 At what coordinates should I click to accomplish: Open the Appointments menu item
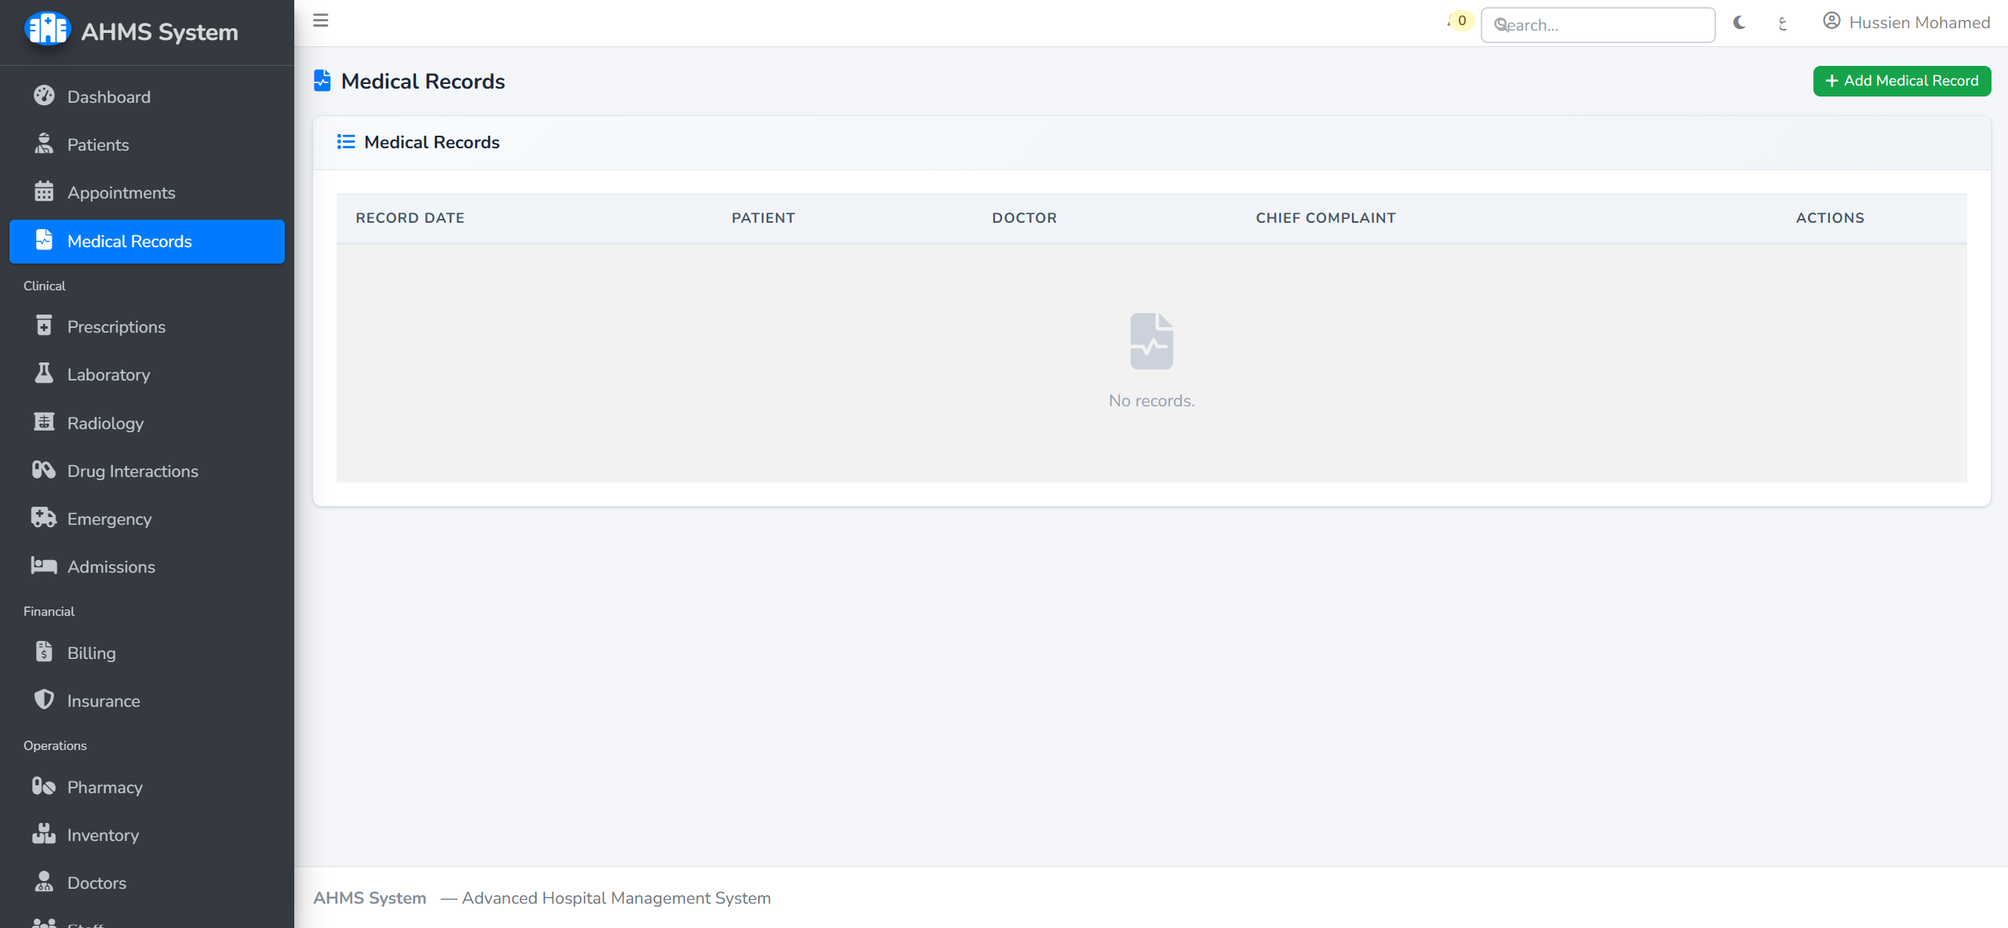121,192
